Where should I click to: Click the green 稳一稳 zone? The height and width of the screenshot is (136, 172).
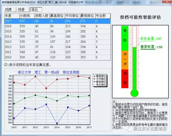point(125,38)
